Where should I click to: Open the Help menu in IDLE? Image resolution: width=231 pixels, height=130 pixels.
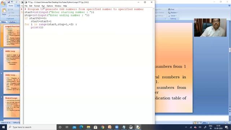click(65, 6)
